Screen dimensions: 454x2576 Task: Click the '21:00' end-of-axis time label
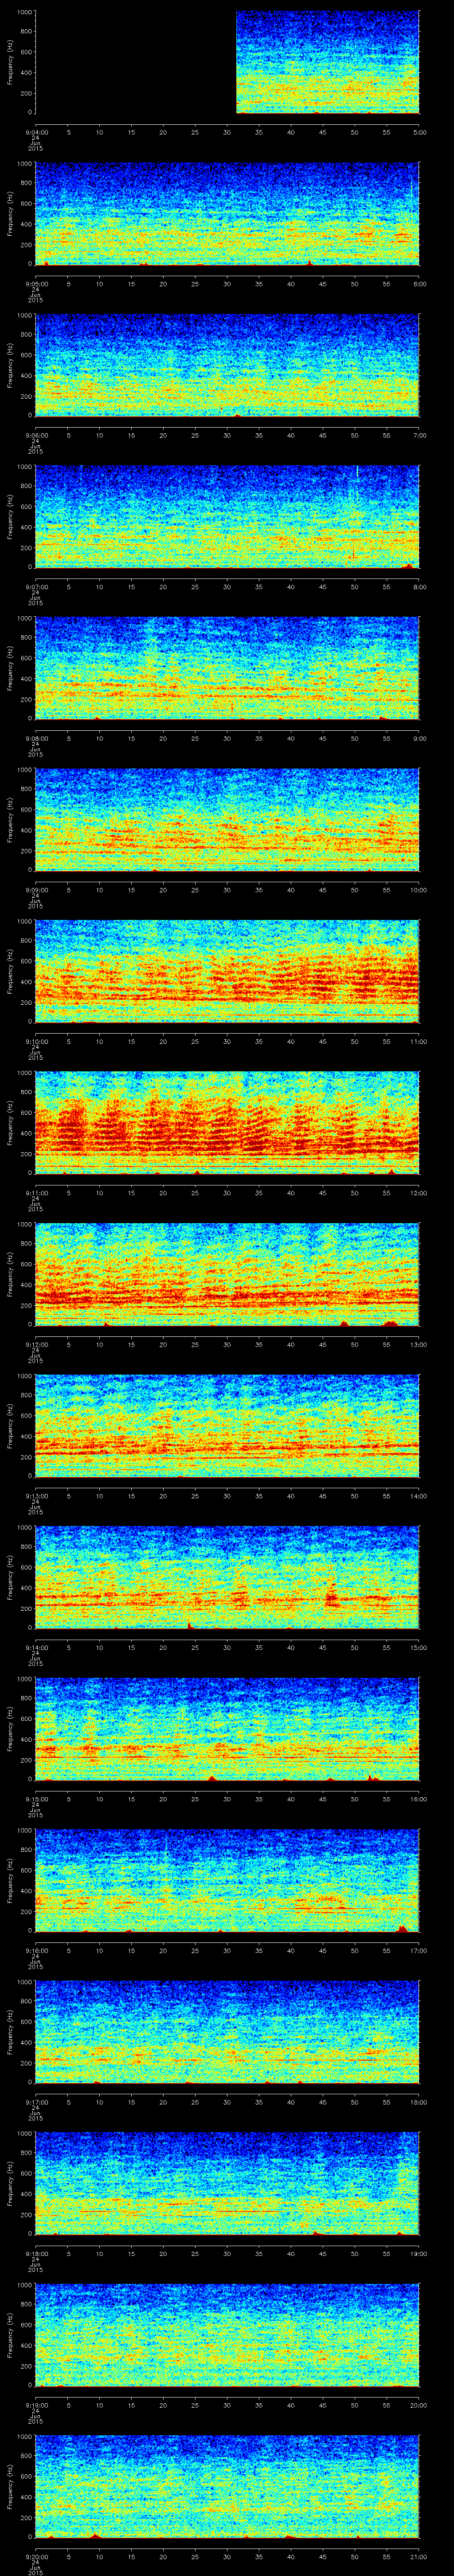[x=418, y=2556]
